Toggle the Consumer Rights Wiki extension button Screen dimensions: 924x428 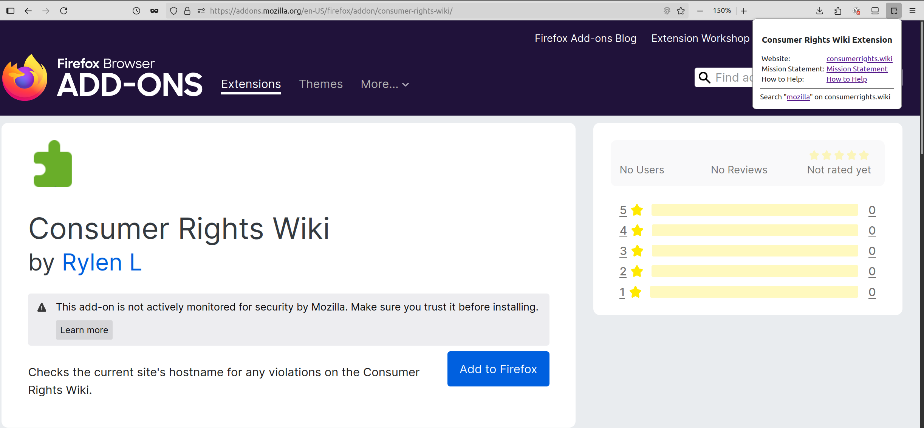pos(894,11)
